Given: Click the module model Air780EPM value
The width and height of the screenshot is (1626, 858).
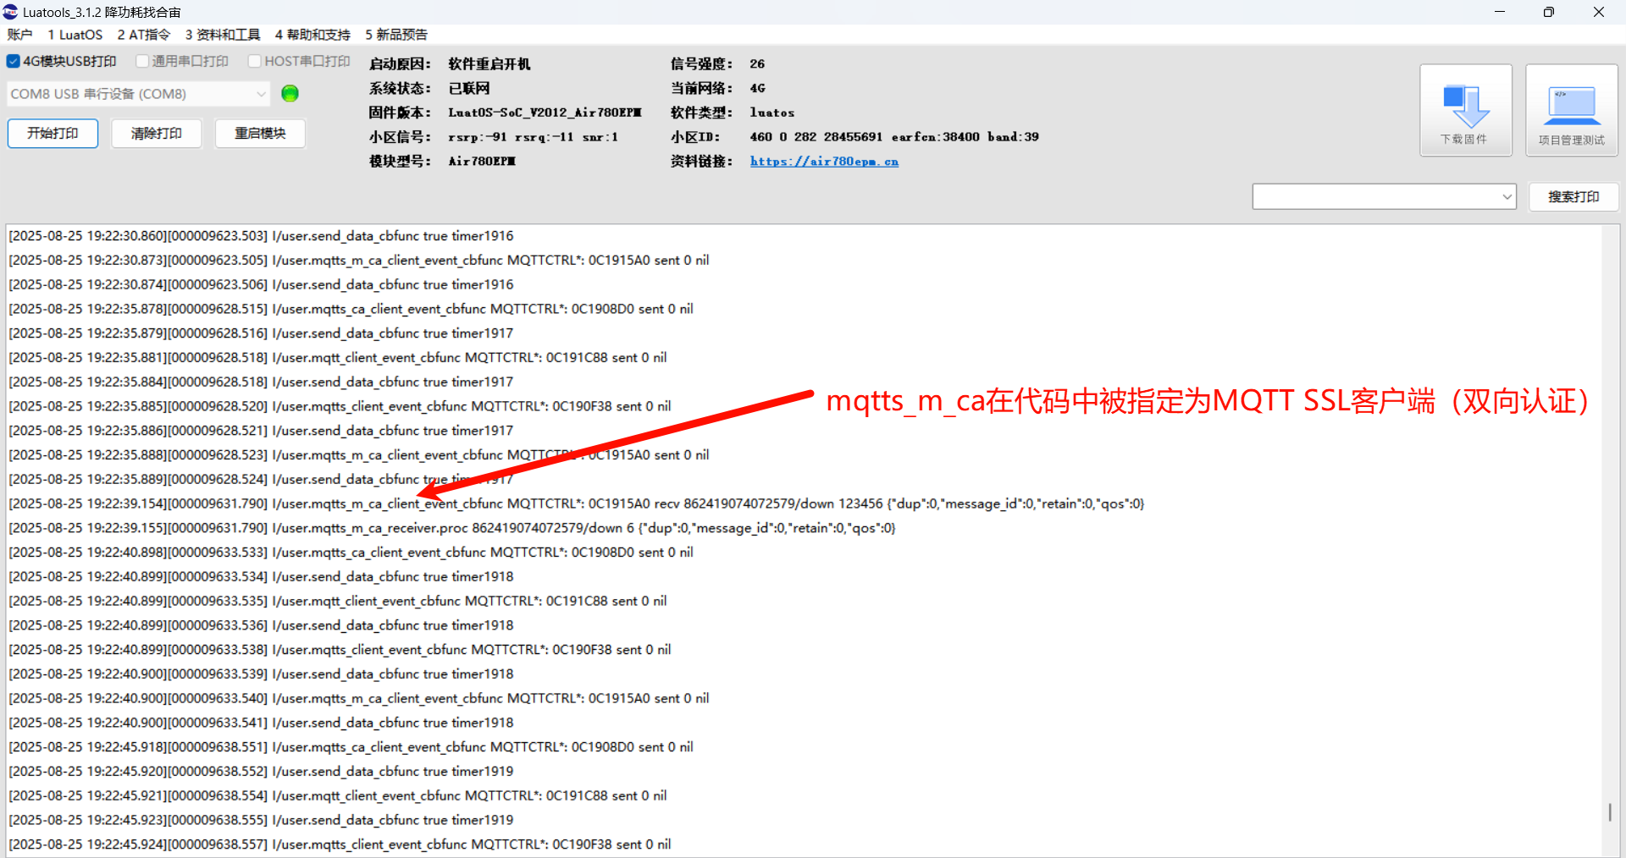Looking at the screenshot, I should coord(482,162).
